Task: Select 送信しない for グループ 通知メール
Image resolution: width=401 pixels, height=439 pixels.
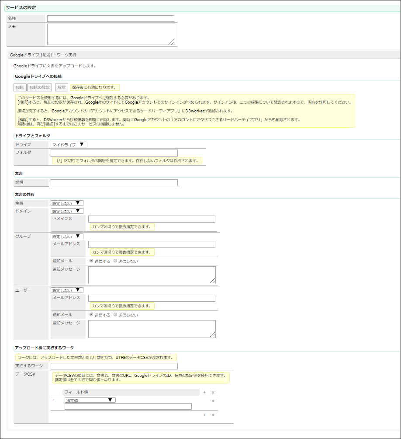Action: [x=115, y=261]
